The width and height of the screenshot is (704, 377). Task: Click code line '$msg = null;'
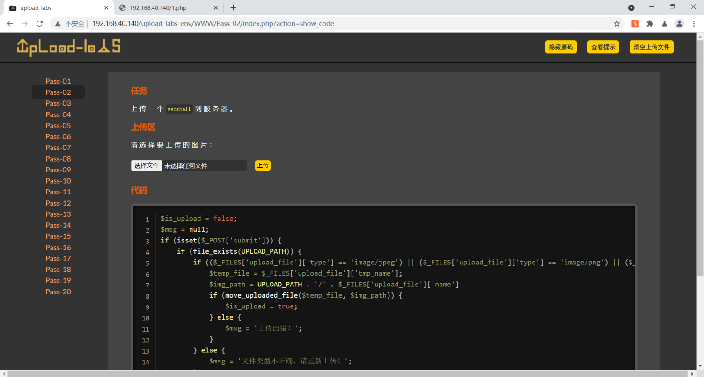pyautogui.click(x=185, y=229)
